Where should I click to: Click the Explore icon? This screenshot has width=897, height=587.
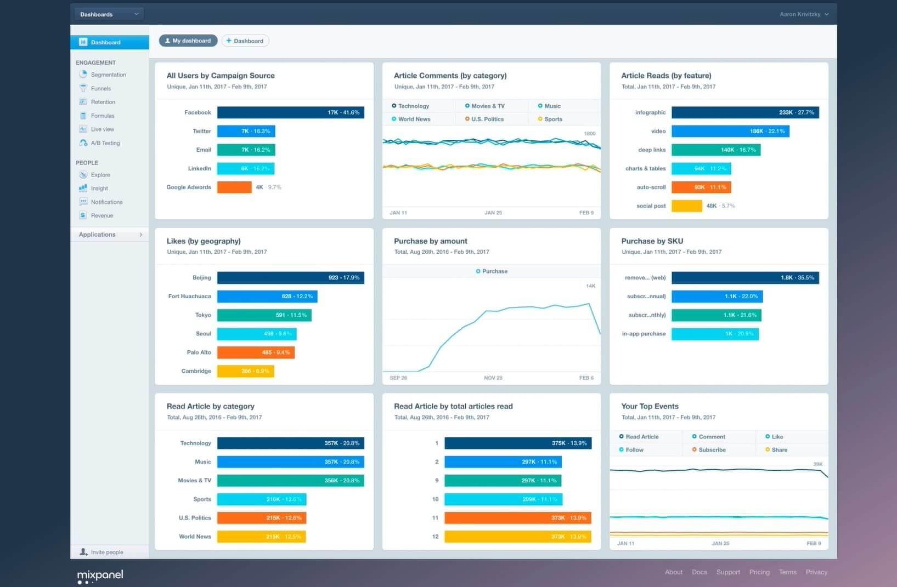[83, 175]
